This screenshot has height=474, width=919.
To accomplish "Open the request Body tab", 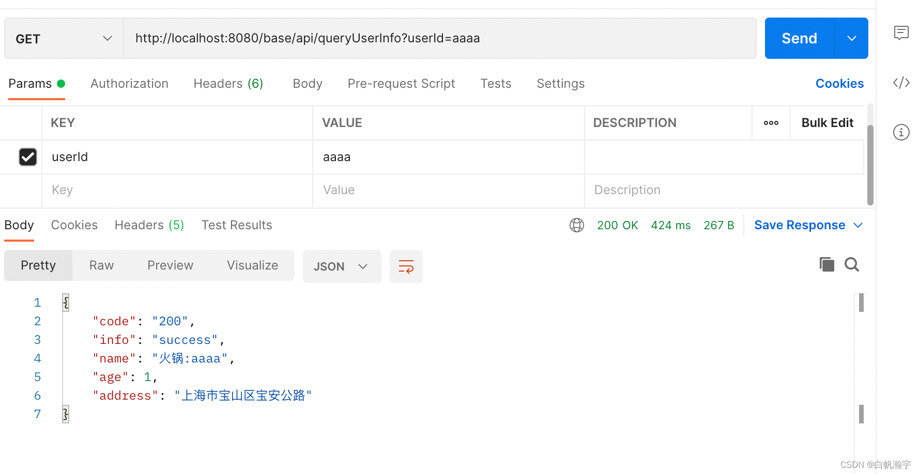I will 308,84.
